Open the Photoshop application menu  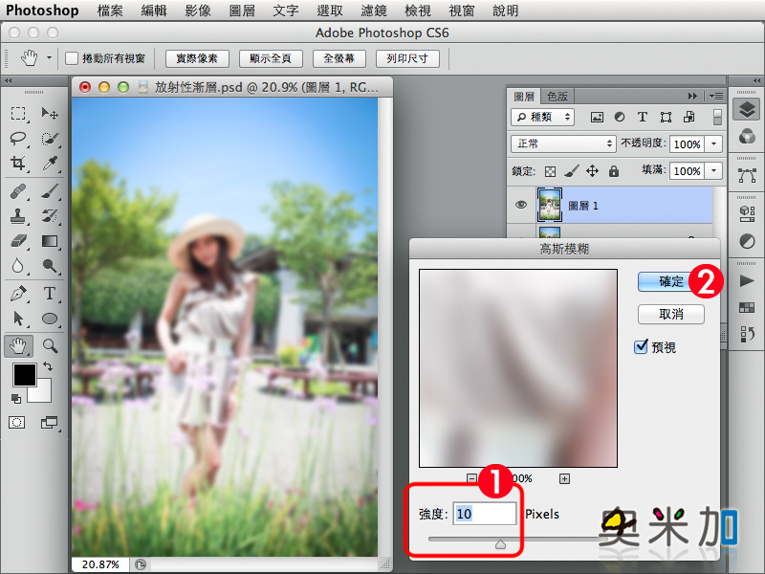pos(42,11)
